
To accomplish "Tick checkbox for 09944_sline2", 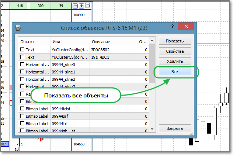I will [x=22, y=79].
